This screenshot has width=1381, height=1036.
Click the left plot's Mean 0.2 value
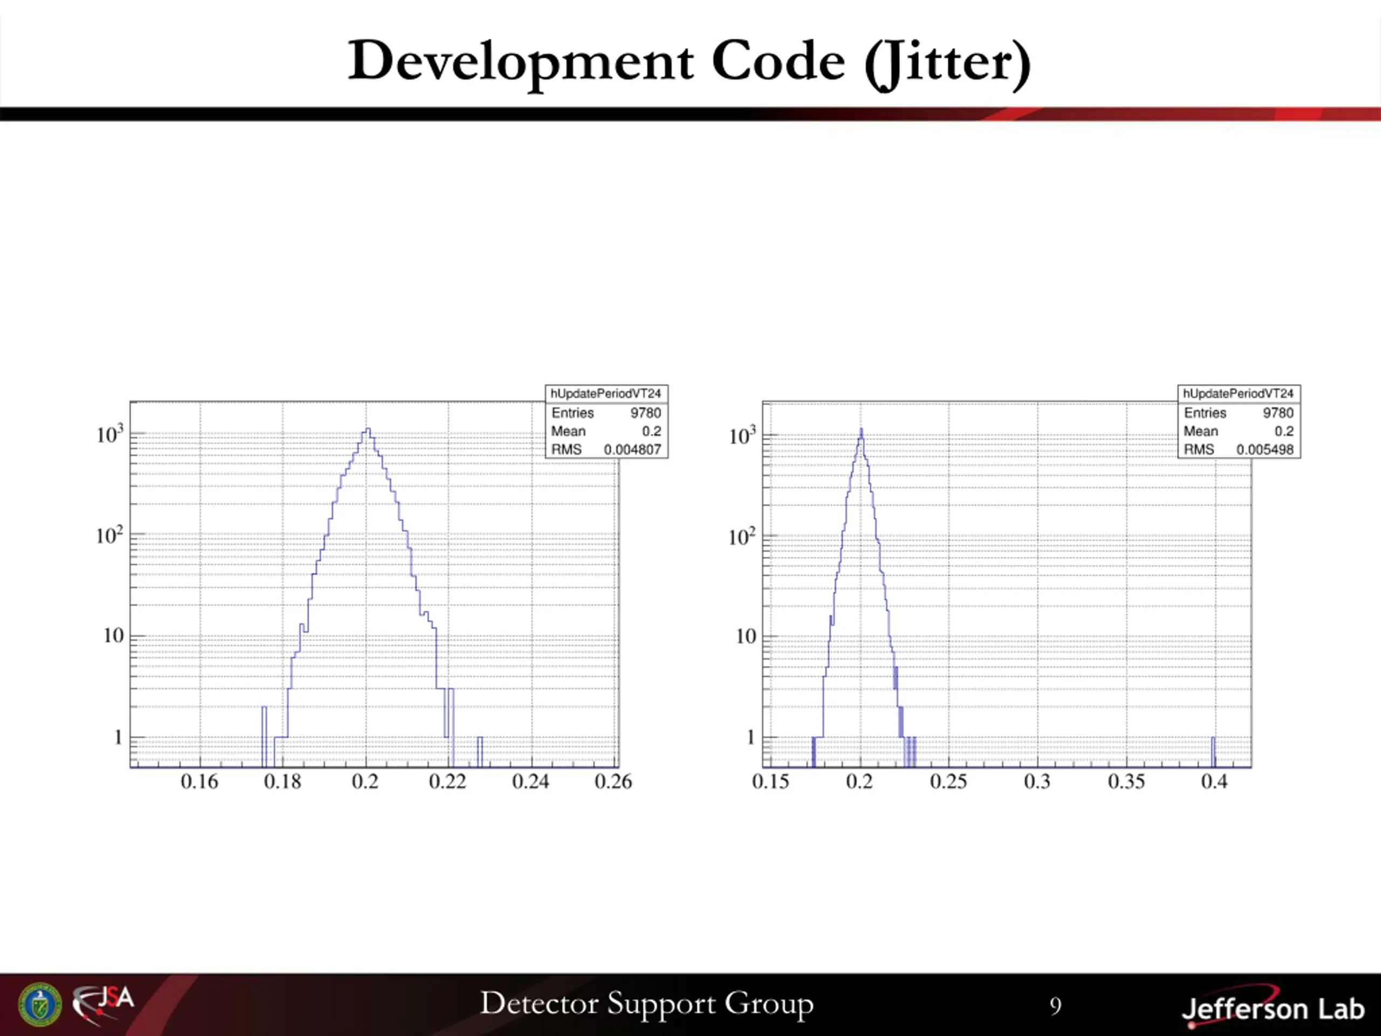tap(651, 431)
